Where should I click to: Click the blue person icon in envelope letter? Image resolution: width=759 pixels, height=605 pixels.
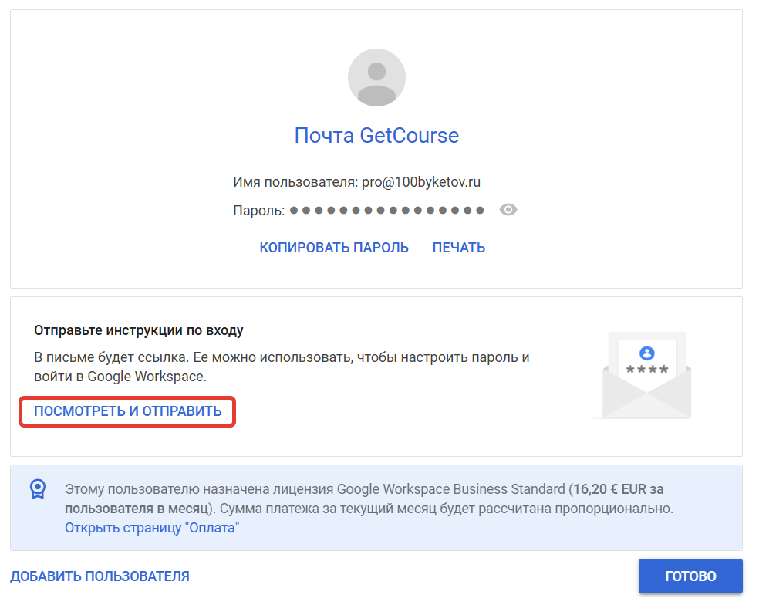click(646, 353)
